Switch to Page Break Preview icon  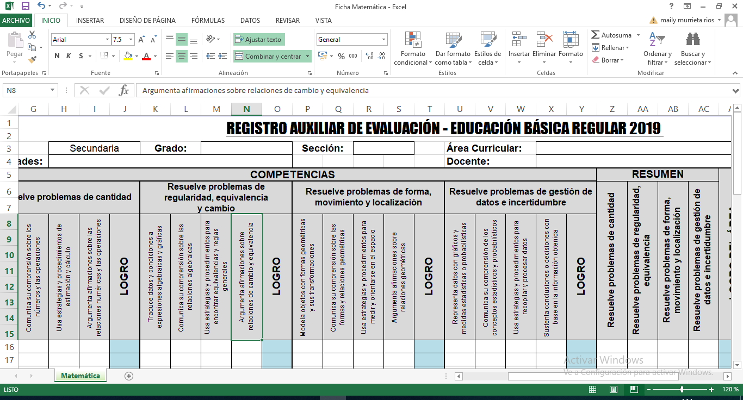[x=633, y=390]
